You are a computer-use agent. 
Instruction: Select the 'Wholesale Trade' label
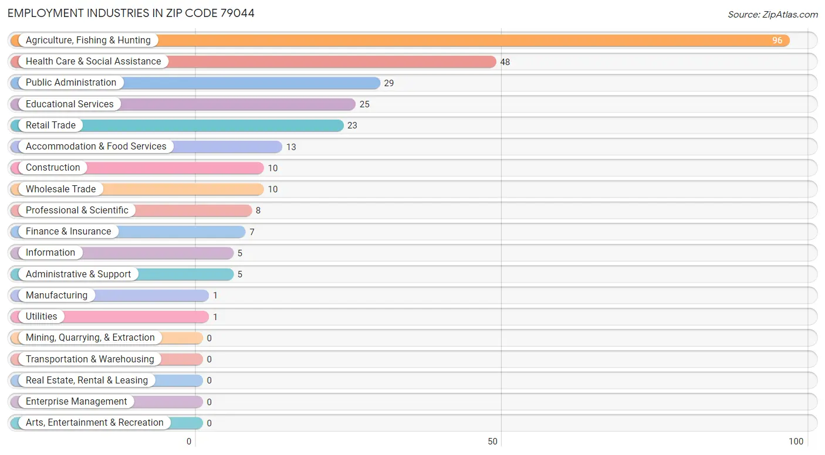click(60, 189)
